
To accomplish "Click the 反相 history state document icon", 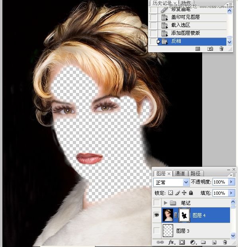I will click(164, 41).
